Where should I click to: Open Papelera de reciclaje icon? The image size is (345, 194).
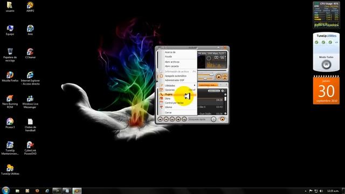coord(10,55)
